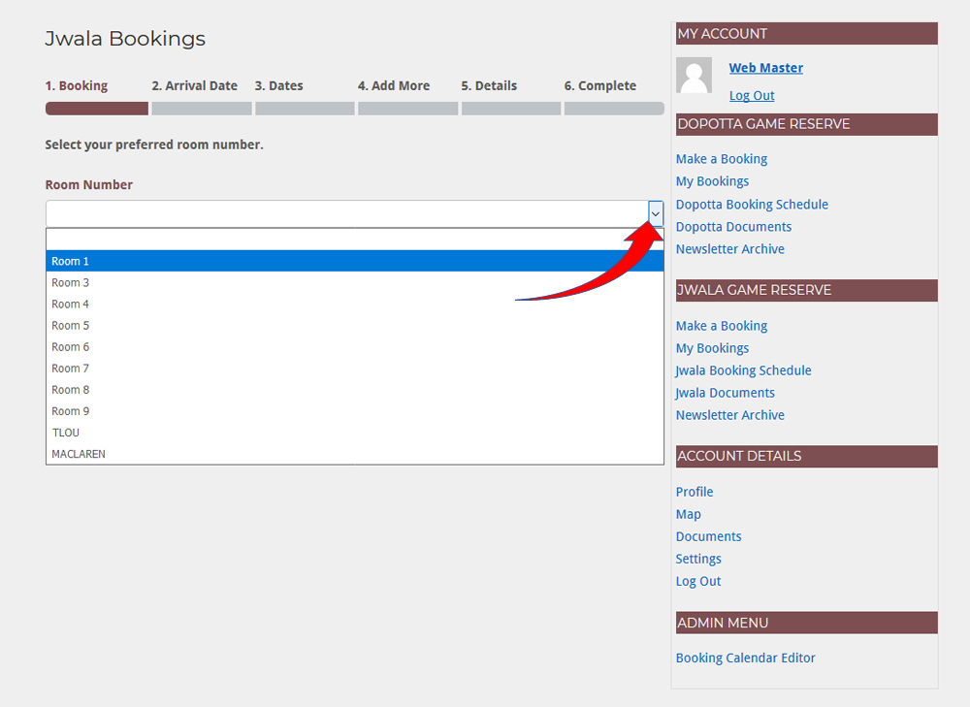
Task: Select Room 1 from the dropdown list
Action: coord(354,261)
